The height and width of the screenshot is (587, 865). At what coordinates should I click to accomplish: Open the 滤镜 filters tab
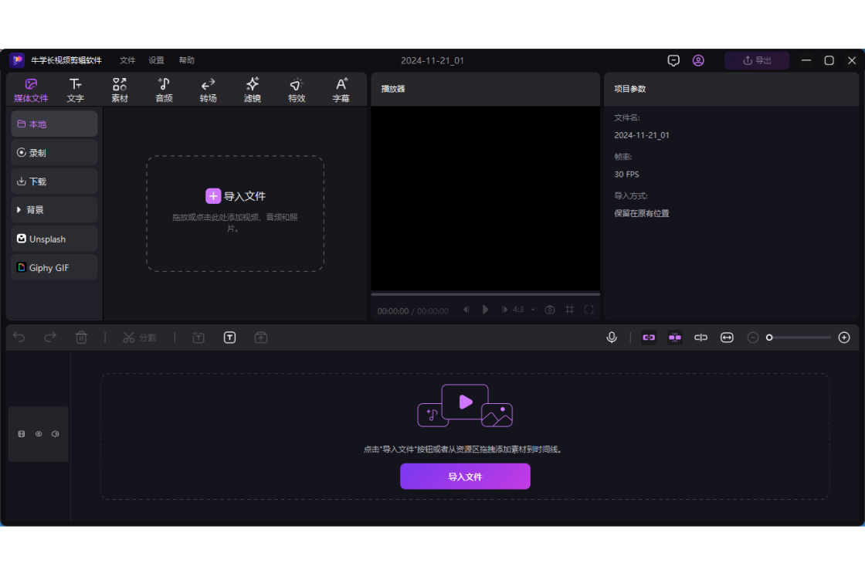click(x=252, y=90)
